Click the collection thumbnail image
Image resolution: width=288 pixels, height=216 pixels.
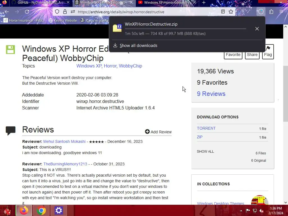(260, 200)
